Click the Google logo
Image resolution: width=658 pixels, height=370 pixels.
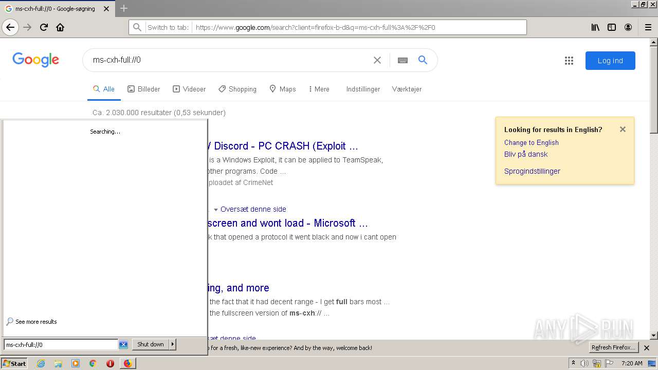pyautogui.click(x=35, y=60)
